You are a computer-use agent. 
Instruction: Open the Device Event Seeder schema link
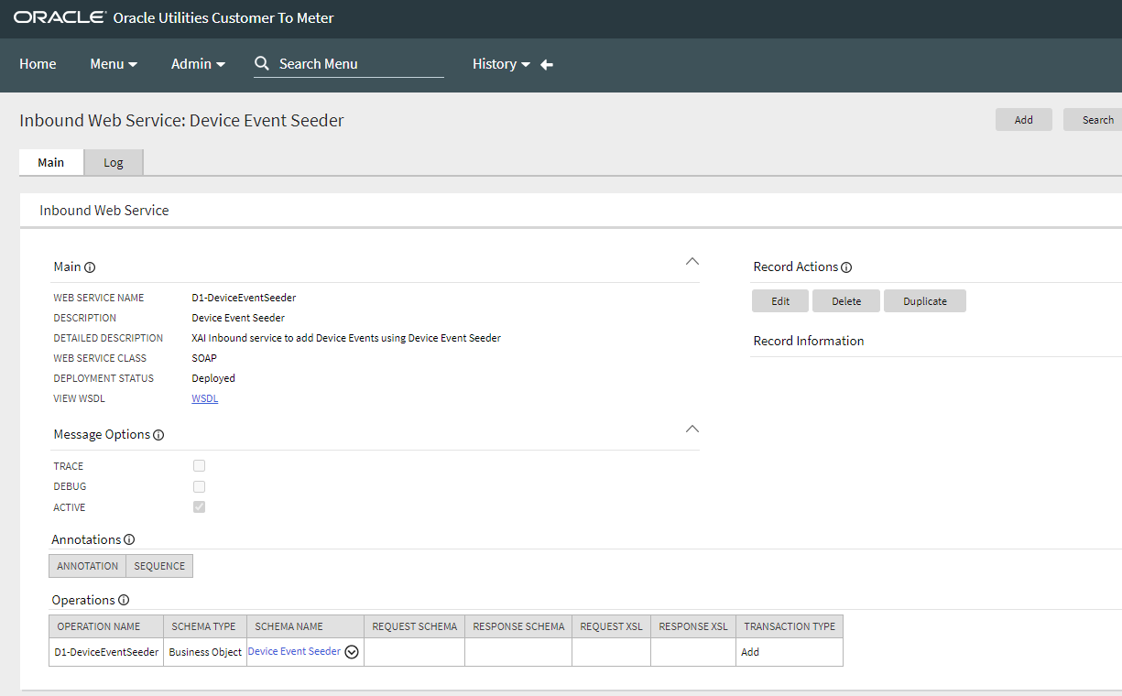[294, 651]
